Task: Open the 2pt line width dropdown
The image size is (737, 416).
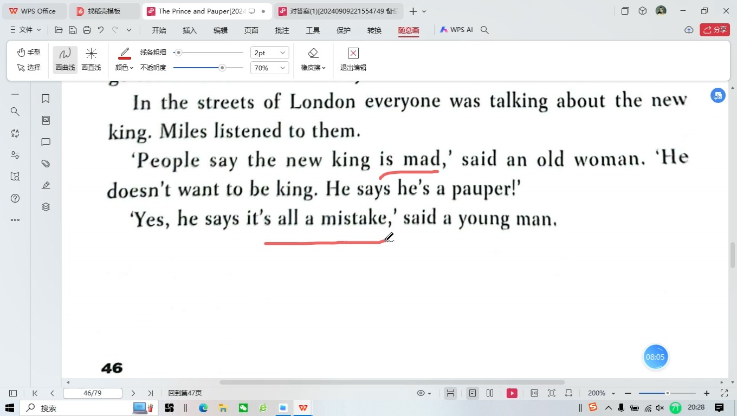Action: (269, 53)
